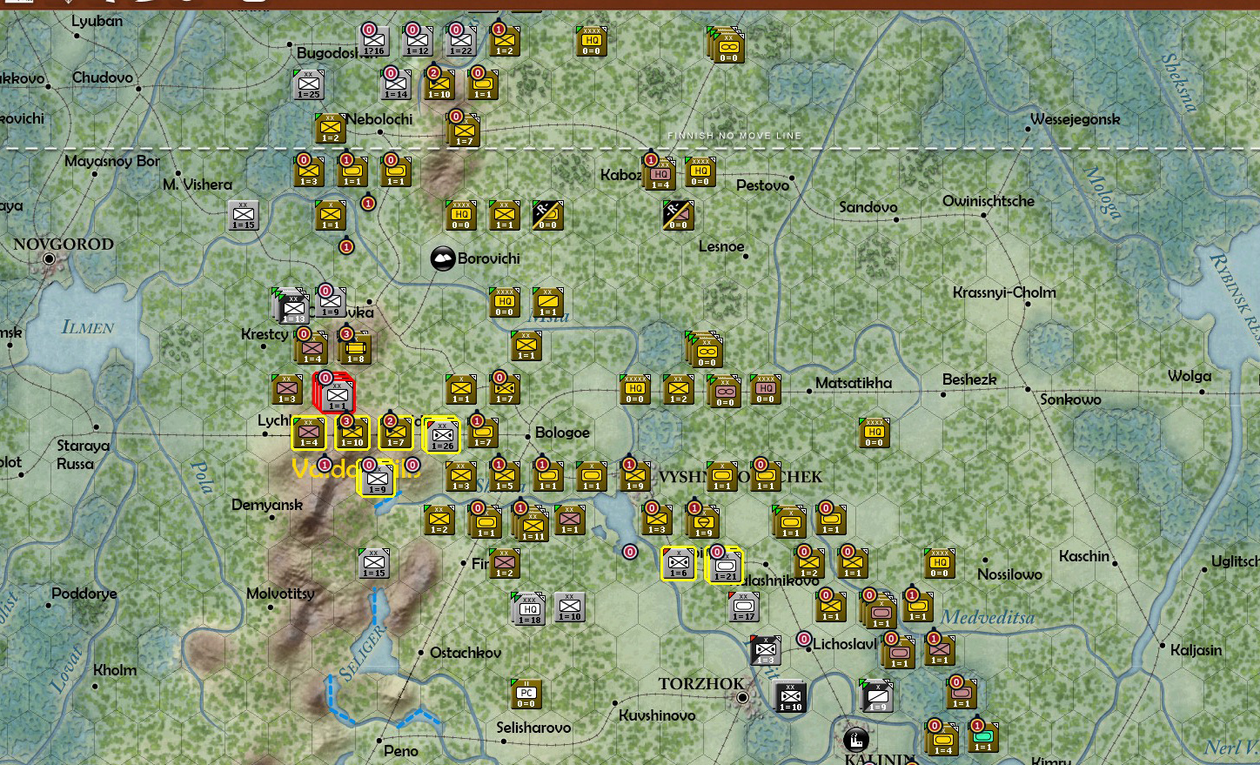This screenshot has width=1260, height=765.
Task: Select the yellow-outlined unit labeled 1=10
Action: point(352,433)
